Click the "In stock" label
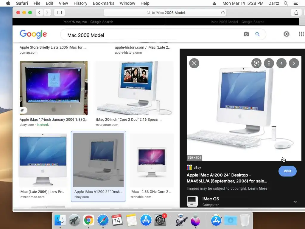 click(x=43, y=125)
